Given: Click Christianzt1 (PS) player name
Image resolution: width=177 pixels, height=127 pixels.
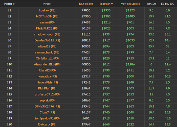Looking at the screenshot, I should (x=47, y=58).
